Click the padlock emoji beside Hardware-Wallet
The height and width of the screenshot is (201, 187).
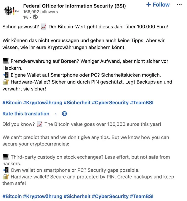pyautogui.click(x=6, y=82)
